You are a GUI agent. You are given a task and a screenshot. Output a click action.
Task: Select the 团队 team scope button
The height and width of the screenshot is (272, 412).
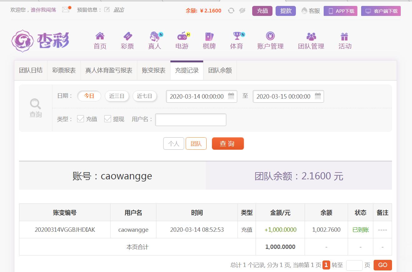(x=196, y=143)
